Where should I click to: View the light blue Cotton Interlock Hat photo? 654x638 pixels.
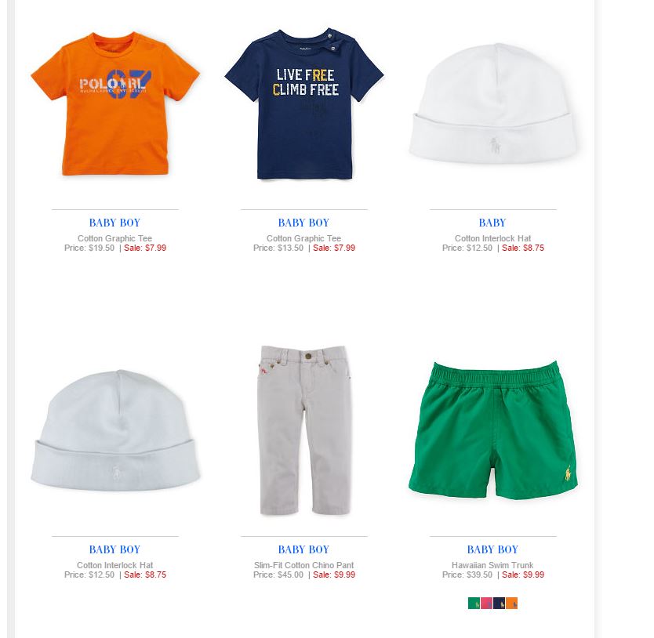pos(115,430)
